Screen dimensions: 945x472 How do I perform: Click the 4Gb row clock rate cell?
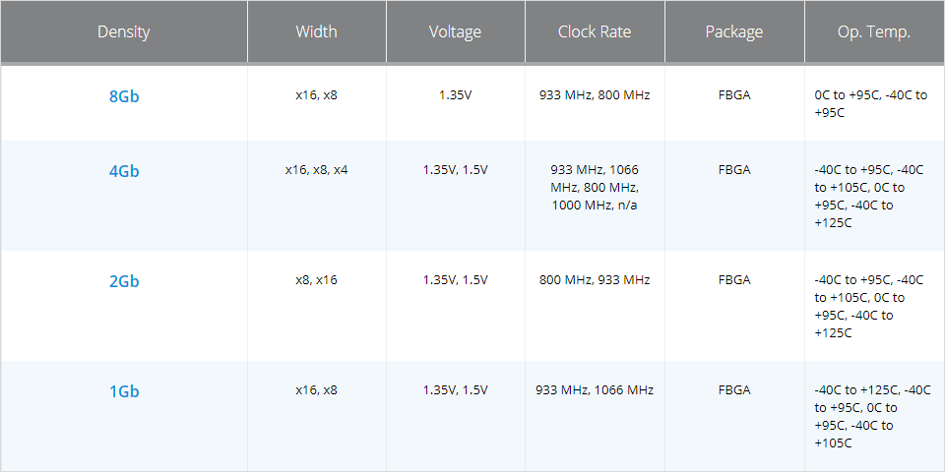click(x=595, y=188)
